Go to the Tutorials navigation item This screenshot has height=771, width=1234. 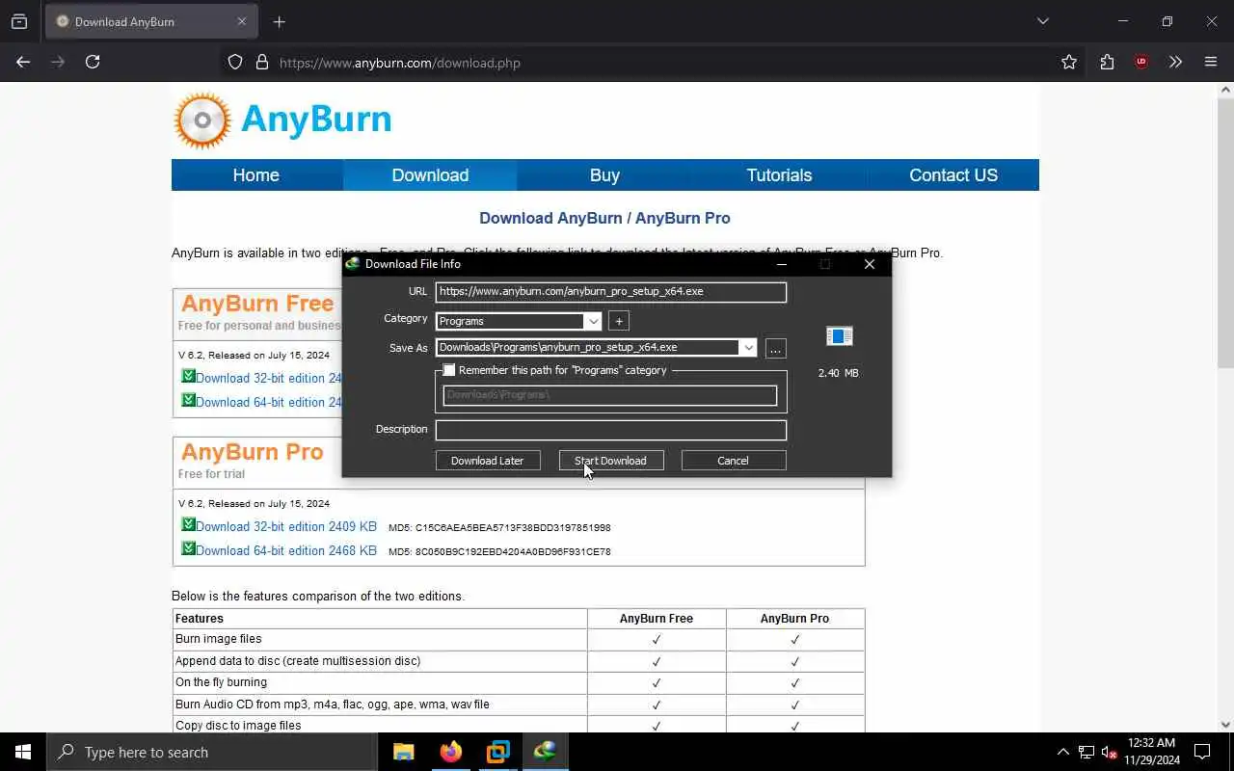click(779, 175)
